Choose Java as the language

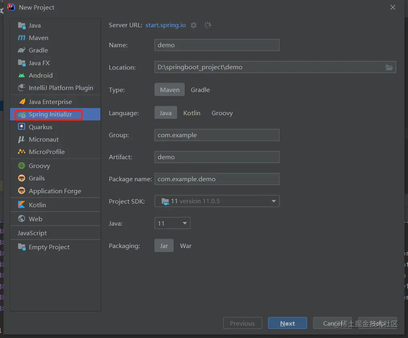pos(166,113)
